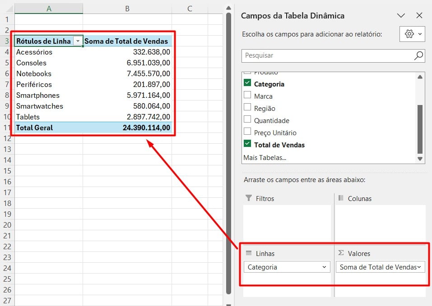This screenshot has height=306, width=432.
Task: Check the Quantidade field checkbox
Action: click(247, 119)
